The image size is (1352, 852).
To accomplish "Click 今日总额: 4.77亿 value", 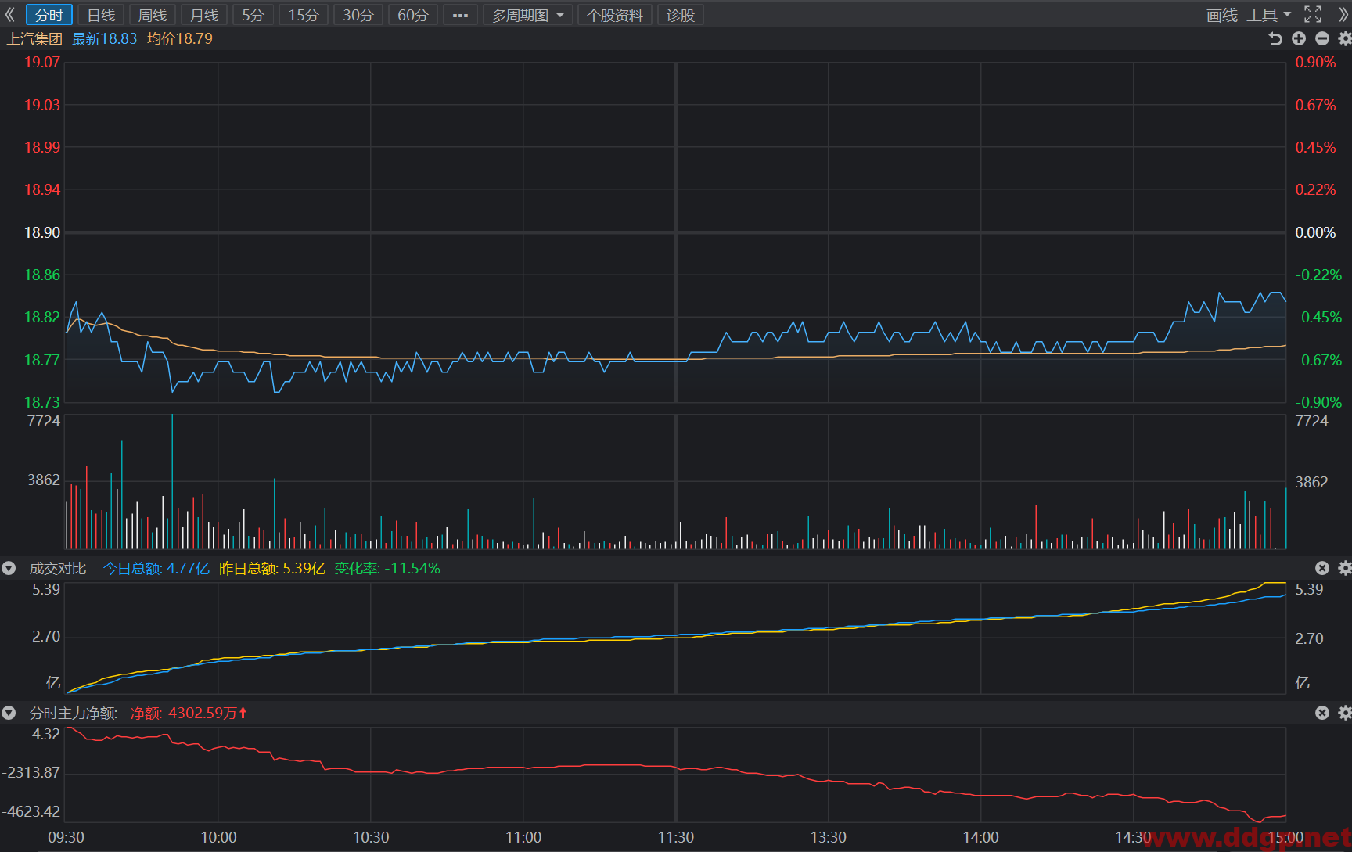I will [x=156, y=568].
